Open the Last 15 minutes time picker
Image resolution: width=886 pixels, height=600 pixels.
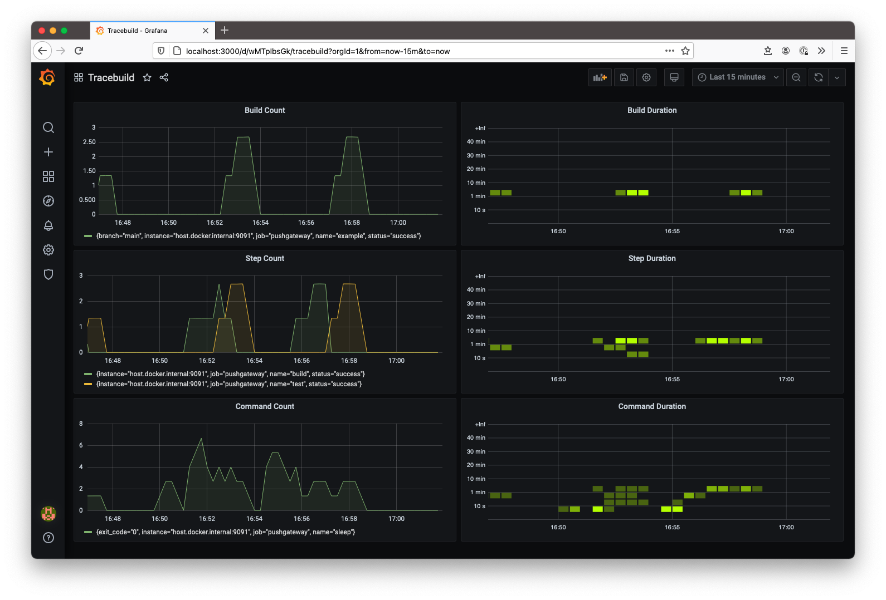(x=737, y=77)
